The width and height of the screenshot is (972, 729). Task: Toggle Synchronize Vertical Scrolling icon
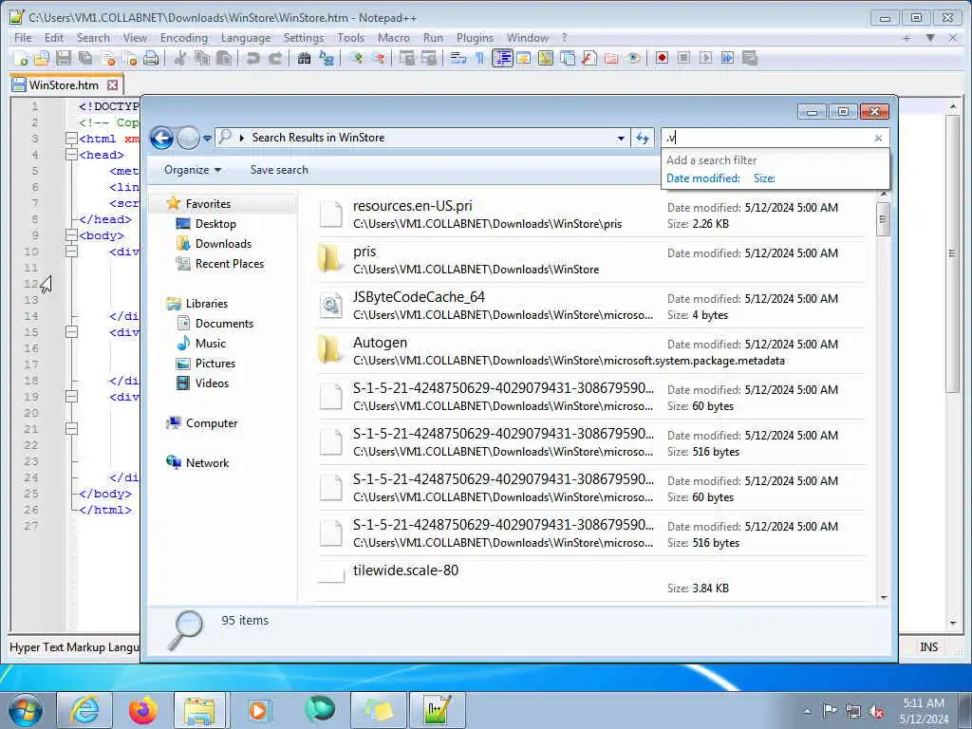click(x=407, y=58)
